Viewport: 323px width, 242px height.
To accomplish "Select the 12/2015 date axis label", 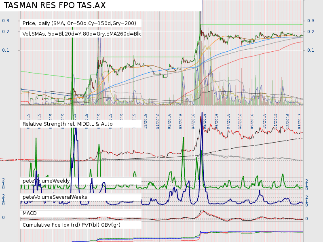I will coord(146,121).
